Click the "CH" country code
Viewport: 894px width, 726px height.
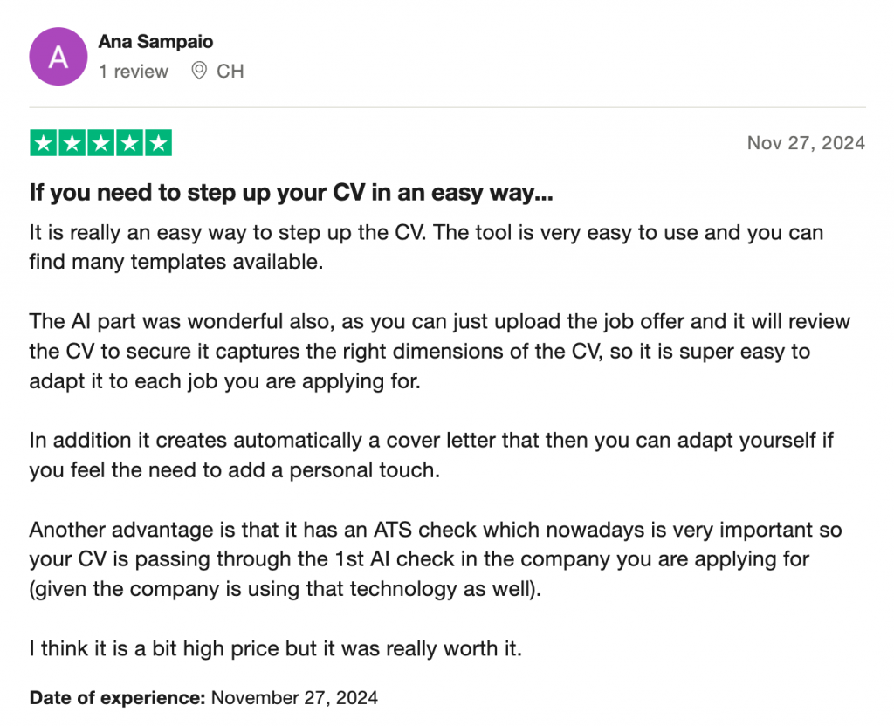pyautogui.click(x=230, y=72)
